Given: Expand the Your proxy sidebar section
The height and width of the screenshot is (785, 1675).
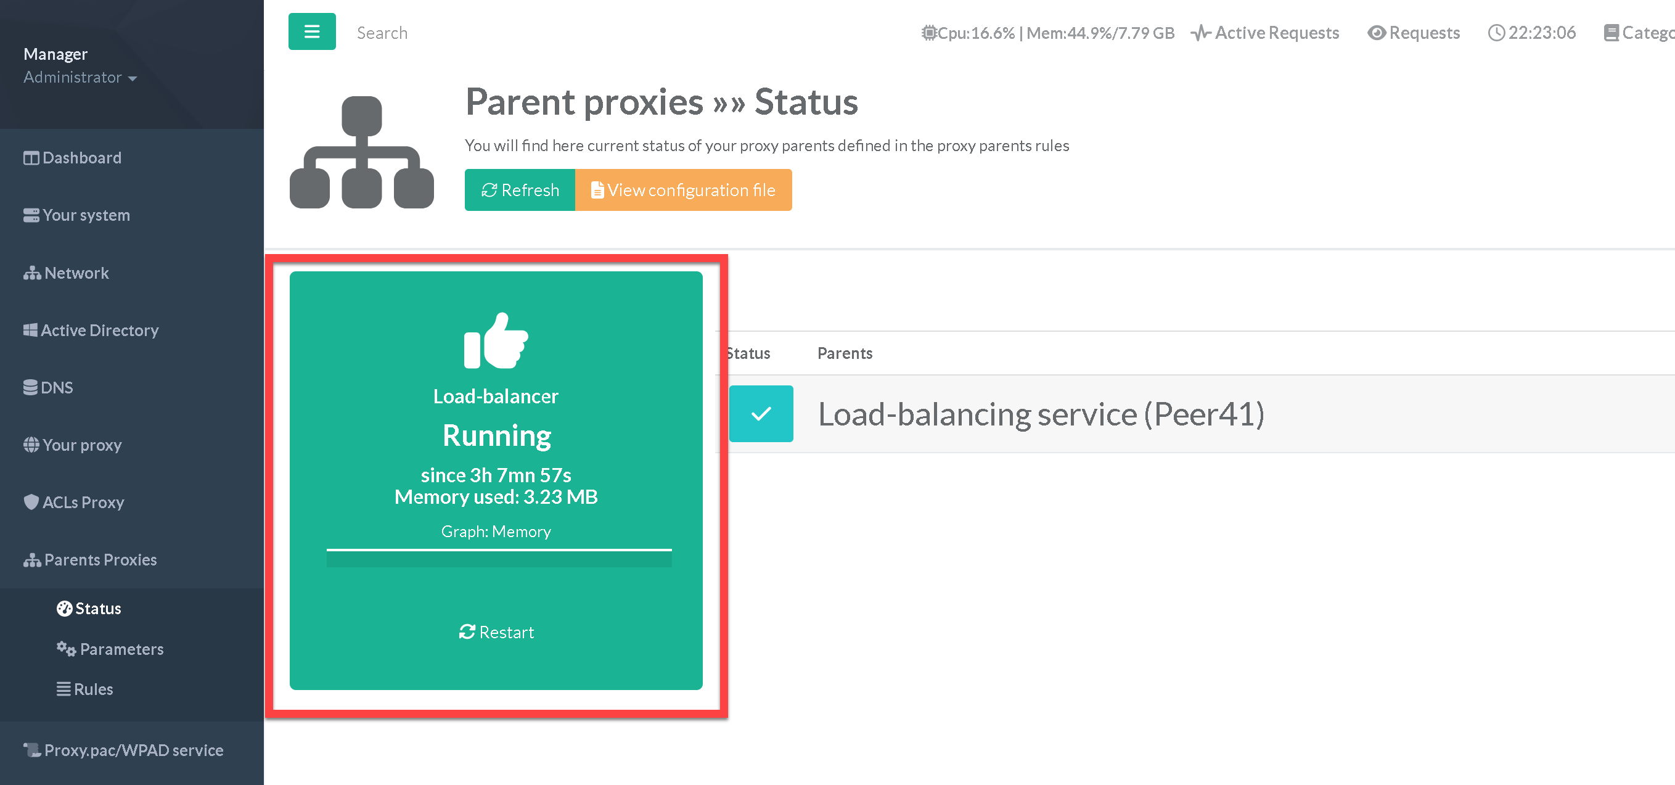Looking at the screenshot, I should (81, 445).
